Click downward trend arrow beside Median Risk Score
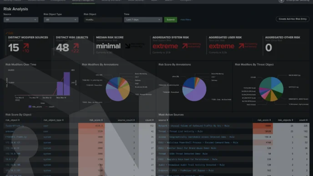 [127, 46]
